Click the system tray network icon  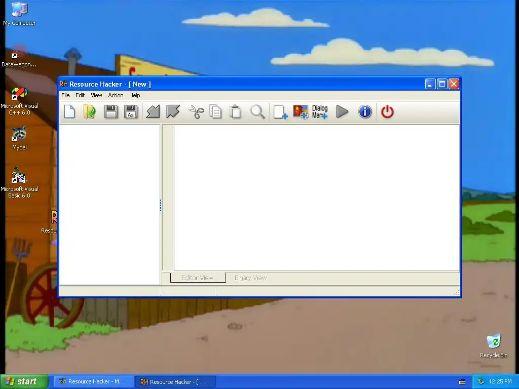click(481, 382)
